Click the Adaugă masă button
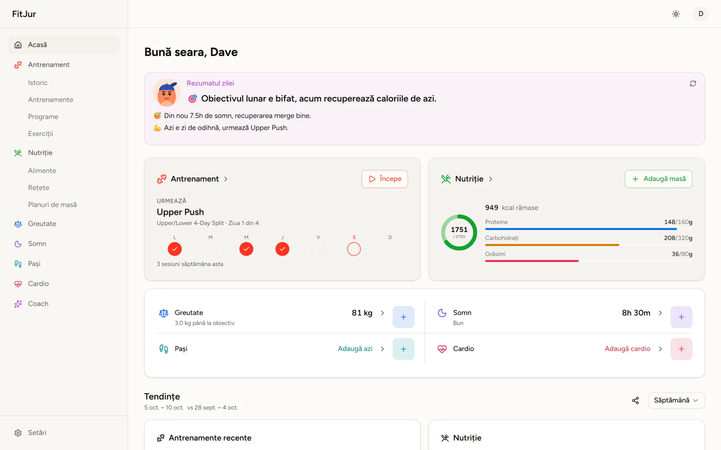 pos(658,179)
